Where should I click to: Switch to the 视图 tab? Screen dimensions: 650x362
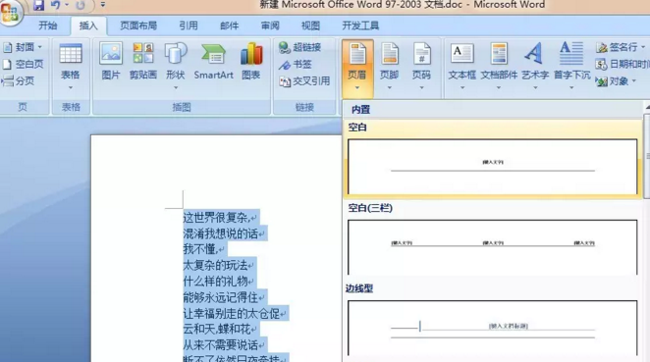[x=310, y=26]
